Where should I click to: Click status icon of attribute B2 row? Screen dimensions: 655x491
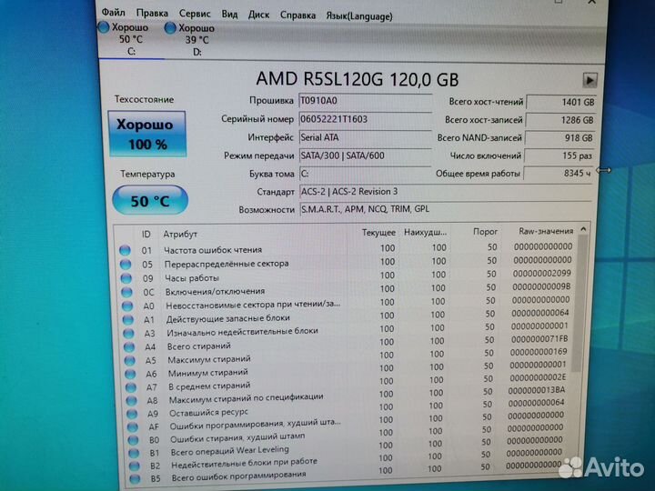tap(134, 466)
